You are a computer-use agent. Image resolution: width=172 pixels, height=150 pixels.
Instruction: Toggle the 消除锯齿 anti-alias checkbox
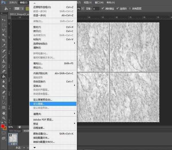(103, 9)
